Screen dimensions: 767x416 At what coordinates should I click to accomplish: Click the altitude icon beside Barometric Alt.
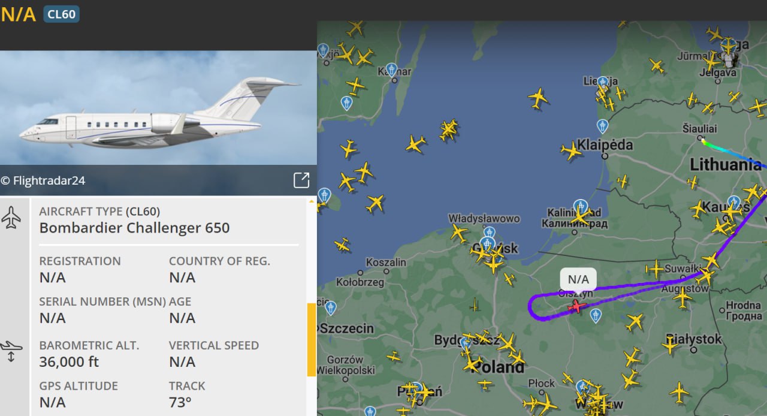click(x=11, y=351)
